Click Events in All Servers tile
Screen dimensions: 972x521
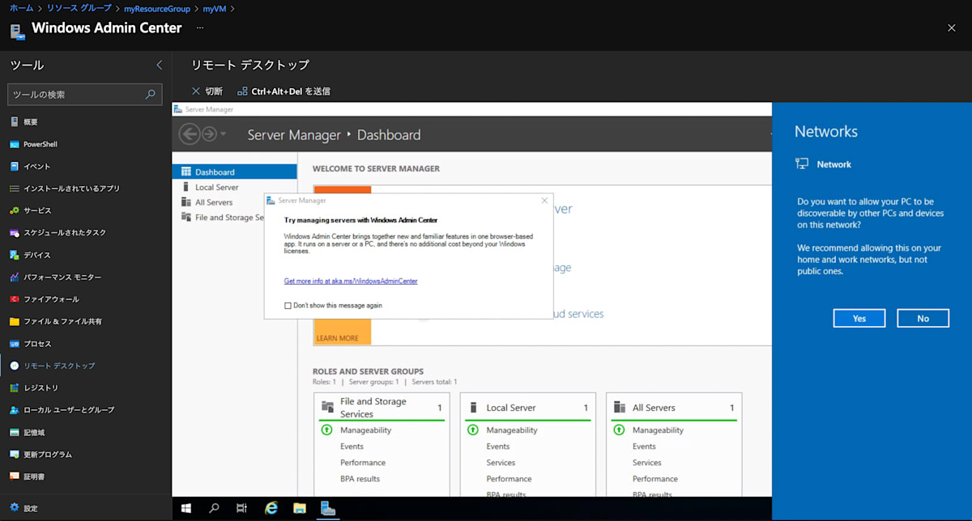pyautogui.click(x=644, y=447)
